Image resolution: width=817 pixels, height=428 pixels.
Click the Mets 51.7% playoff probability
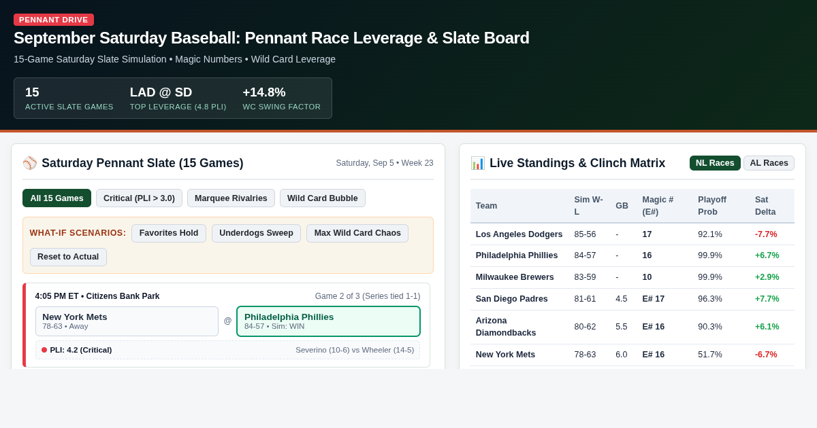(710, 355)
